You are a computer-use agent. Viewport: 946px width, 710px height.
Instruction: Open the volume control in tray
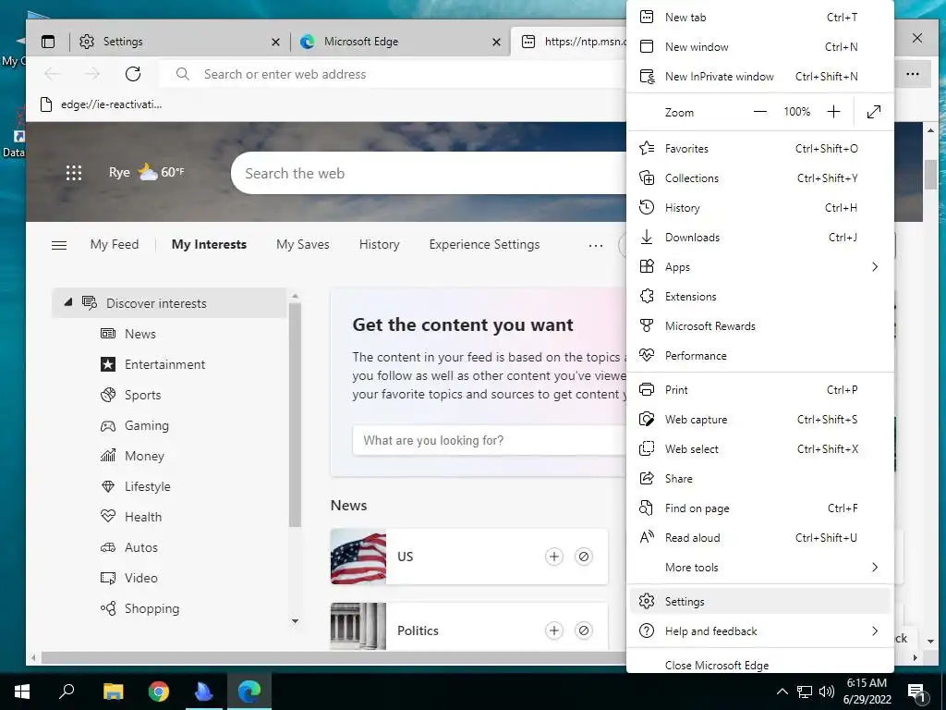click(x=827, y=692)
